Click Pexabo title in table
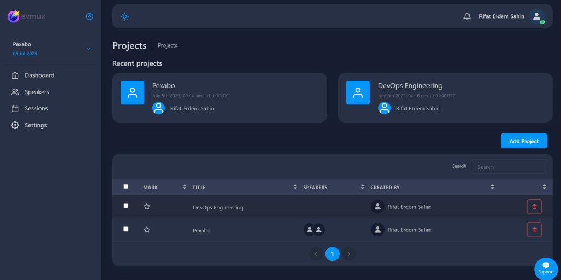Screen dimensions: 561x280 [202, 231]
